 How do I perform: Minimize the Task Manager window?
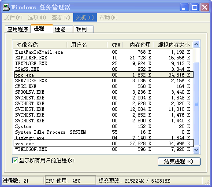[184, 7]
